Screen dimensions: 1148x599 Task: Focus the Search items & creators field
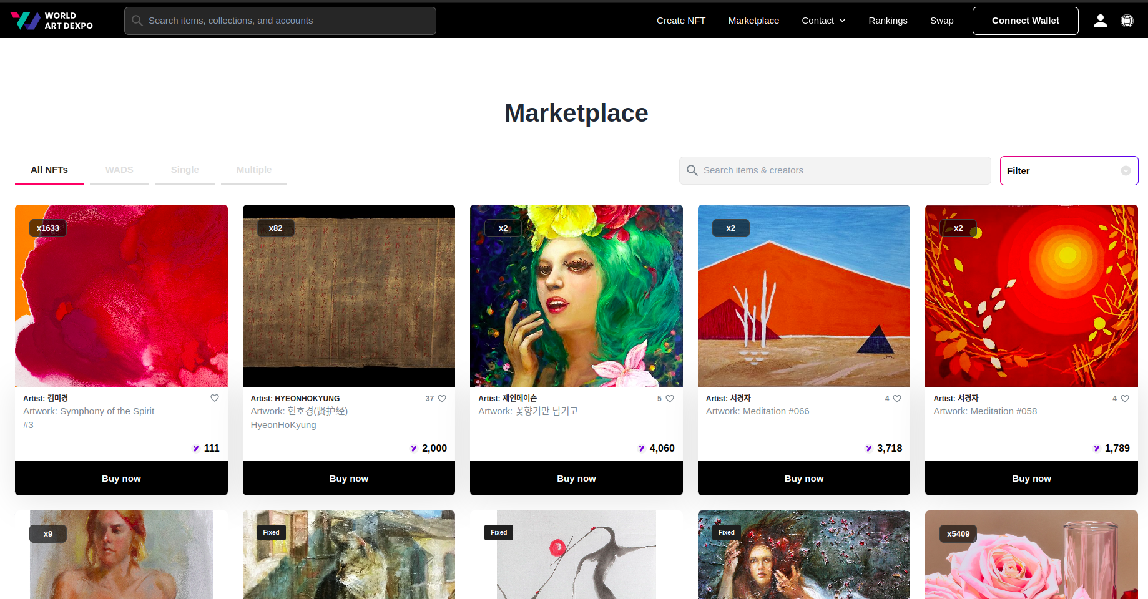[x=835, y=170]
